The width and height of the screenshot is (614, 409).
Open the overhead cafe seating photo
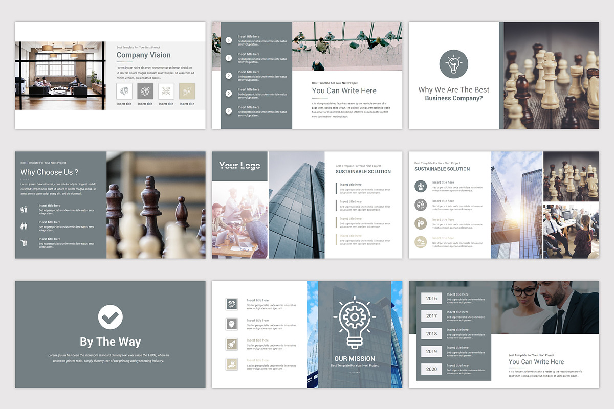pos(347,47)
